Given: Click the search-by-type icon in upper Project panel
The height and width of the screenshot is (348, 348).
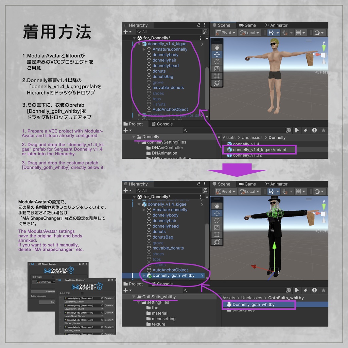Looking at the screenshot, I should click(296, 130).
